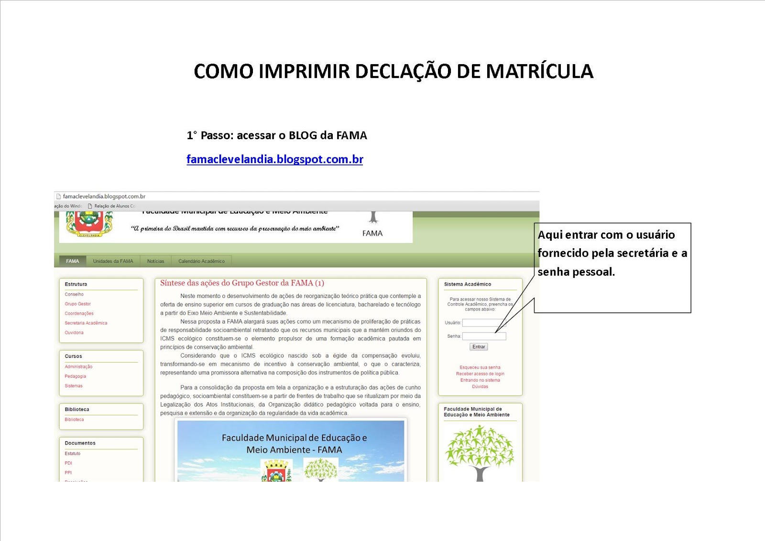This screenshot has width=765, height=541.
Task: Open the Ouvidoria link
Action: pyautogui.click(x=74, y=332)
